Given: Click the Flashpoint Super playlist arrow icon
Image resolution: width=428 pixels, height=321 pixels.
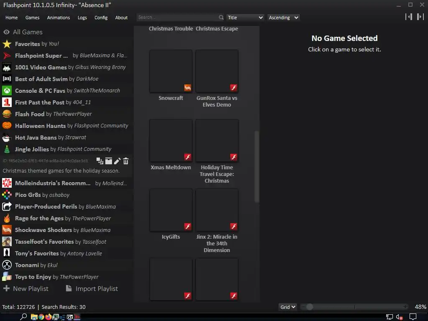Looking at the screenshot, I should (x=7, y=56).
